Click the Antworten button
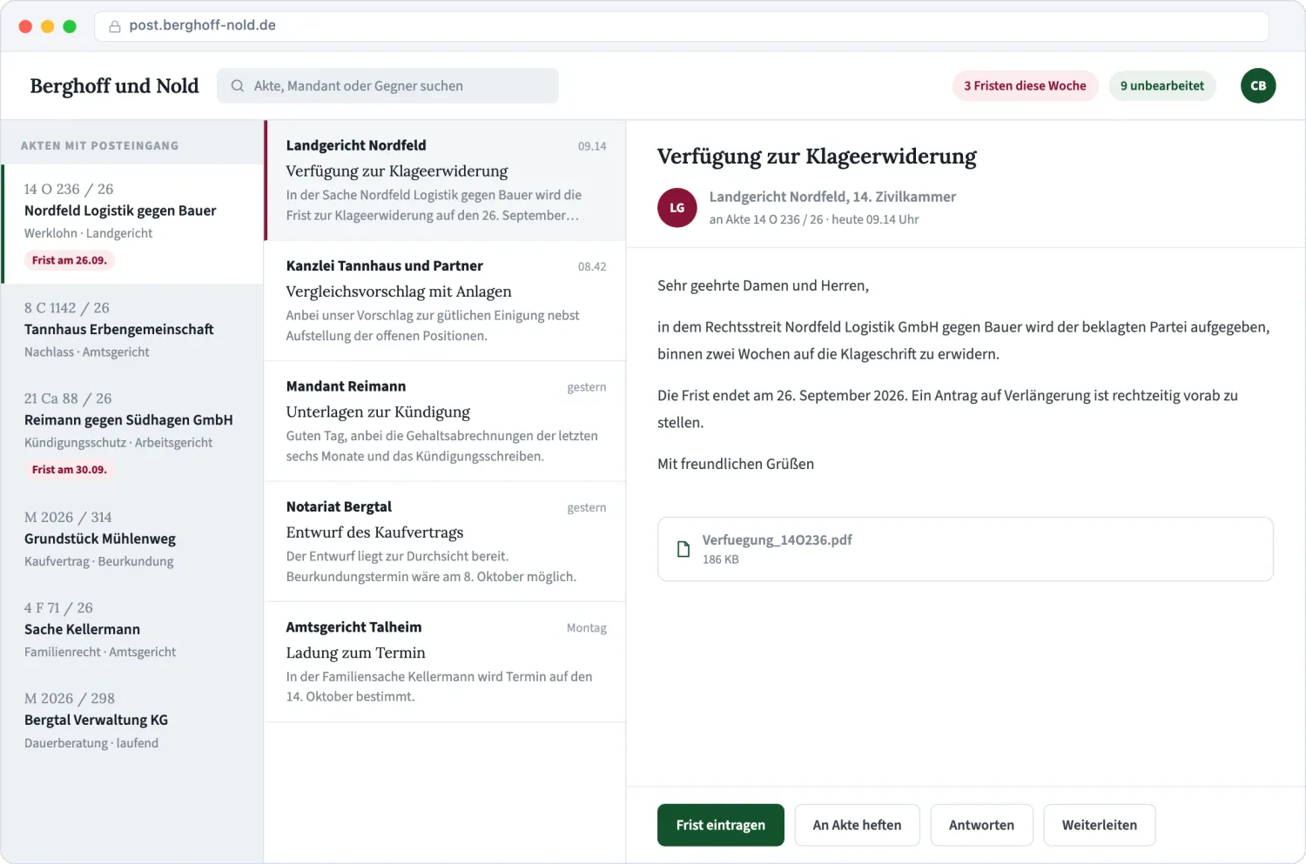This screenshot has width=1306, height=864. (981, 825)
